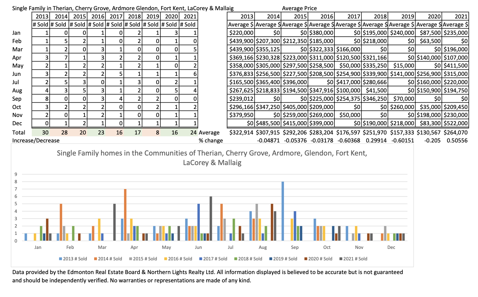Click the 'Jun' label on the chart axis
The height and width of the screenshot is (297, 478).
198,247
